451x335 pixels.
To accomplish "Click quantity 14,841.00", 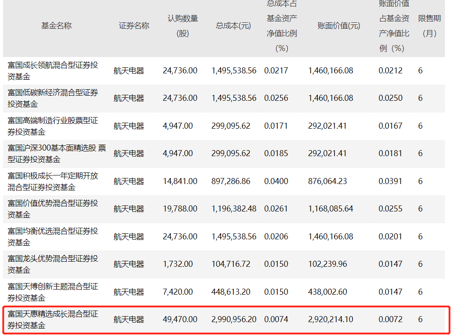I will click(180, 181).
